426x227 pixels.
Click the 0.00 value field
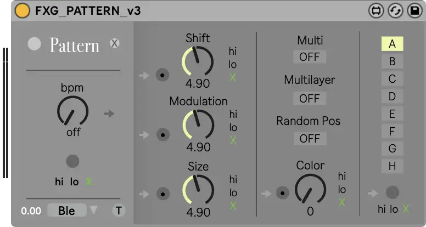(31, 211)
